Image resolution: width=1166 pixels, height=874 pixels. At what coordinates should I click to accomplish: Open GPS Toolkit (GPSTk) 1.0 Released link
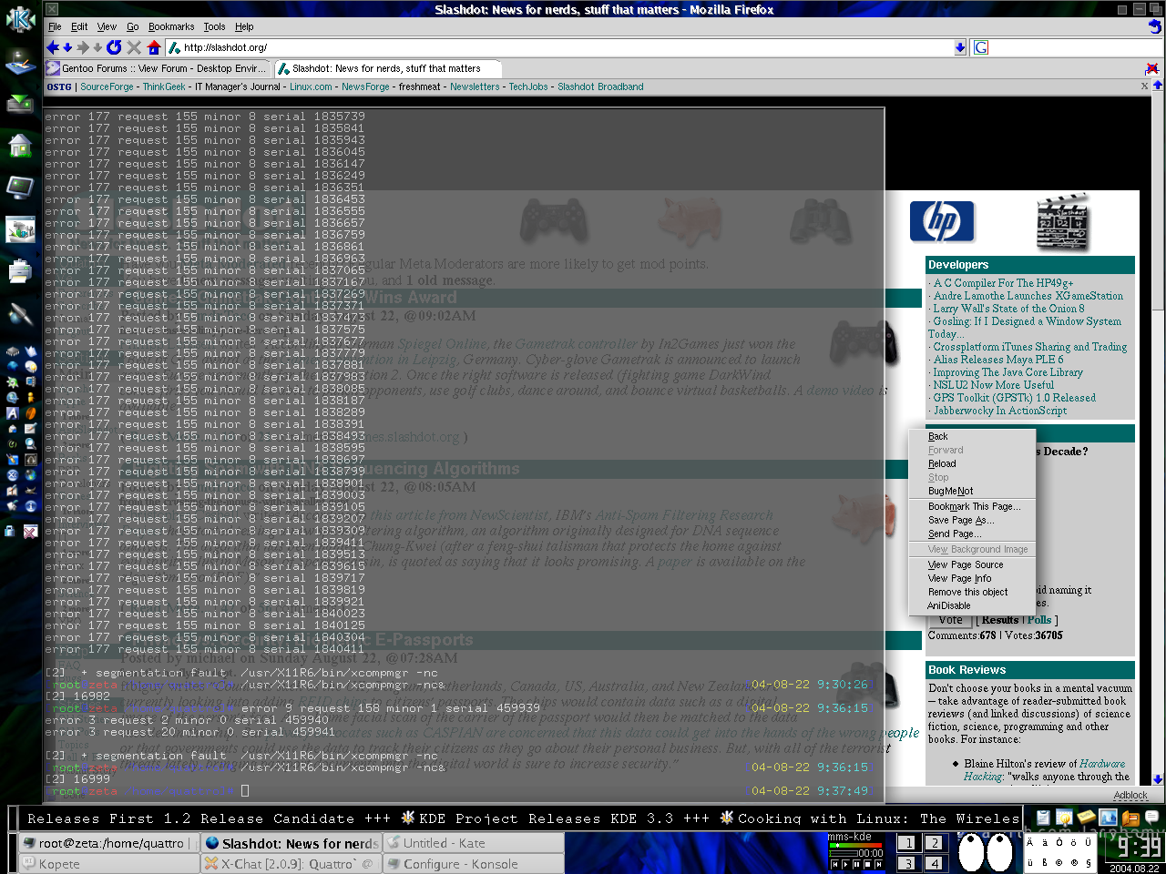point(1015,398)
